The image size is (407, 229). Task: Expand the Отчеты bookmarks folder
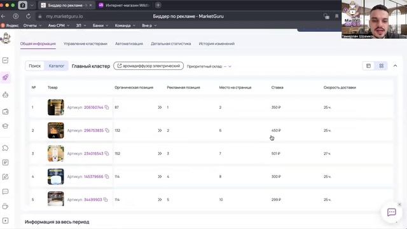point(32,25)
